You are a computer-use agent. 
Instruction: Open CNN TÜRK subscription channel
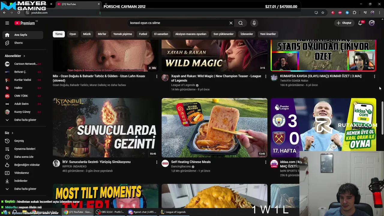pyautogui.click(x=23, y=96)
